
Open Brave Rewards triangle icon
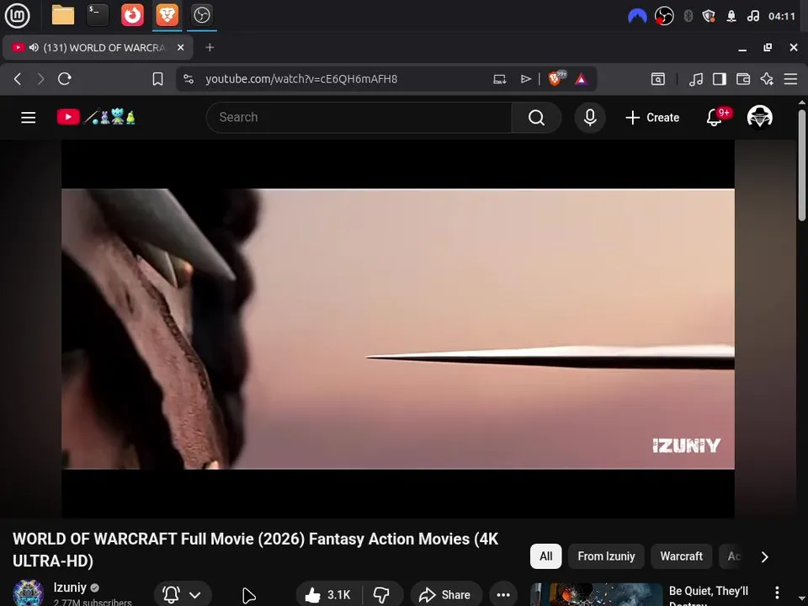click(x=582, y=79)
